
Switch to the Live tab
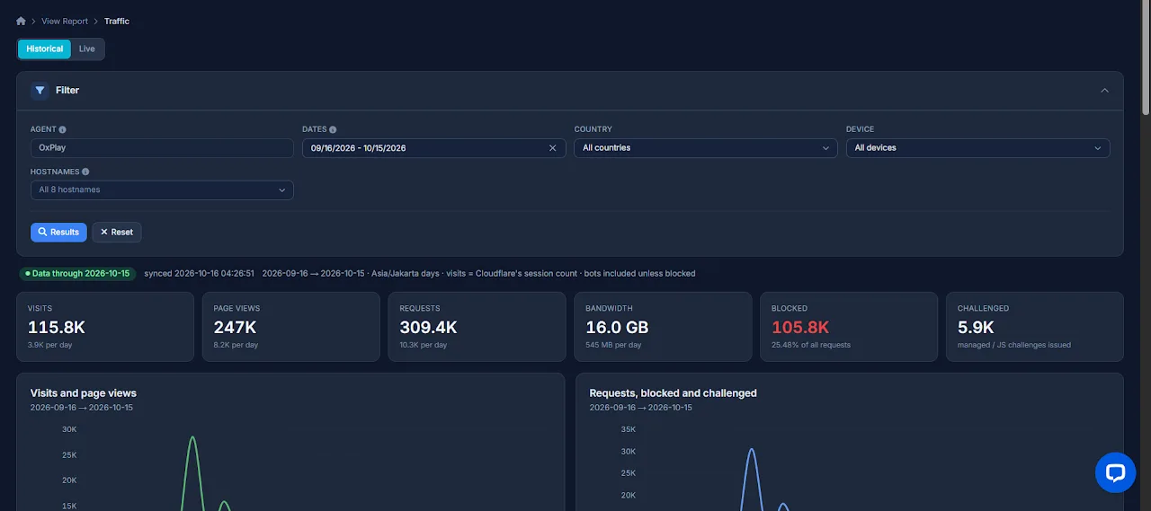click(87, 48)
